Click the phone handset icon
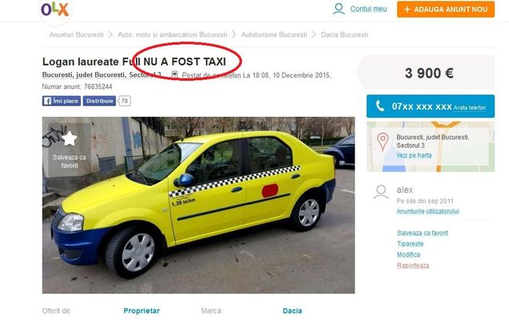Screen dimensions: 509x320 click(x=380, y=106)
